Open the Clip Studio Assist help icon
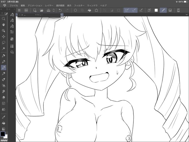The width and height of the screenshot is (189, 142). coord(149,10)
